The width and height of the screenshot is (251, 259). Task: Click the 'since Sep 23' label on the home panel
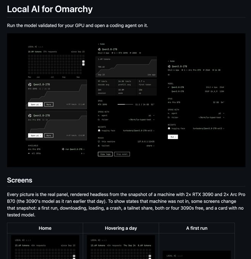tap(78, 52)
